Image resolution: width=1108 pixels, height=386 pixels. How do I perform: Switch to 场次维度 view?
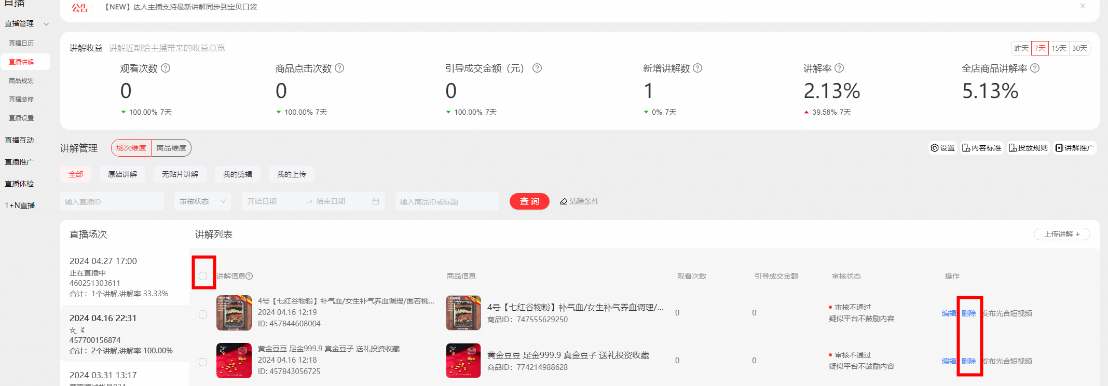[x=131, y=148]
